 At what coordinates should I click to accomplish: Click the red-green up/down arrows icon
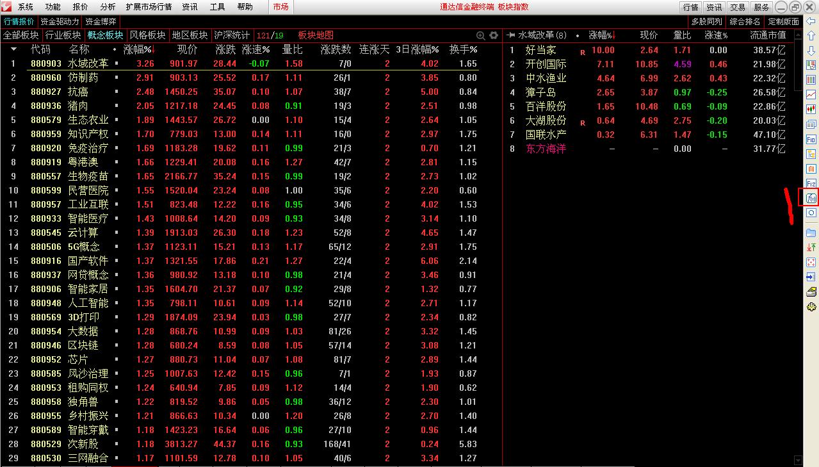[811, 247]
